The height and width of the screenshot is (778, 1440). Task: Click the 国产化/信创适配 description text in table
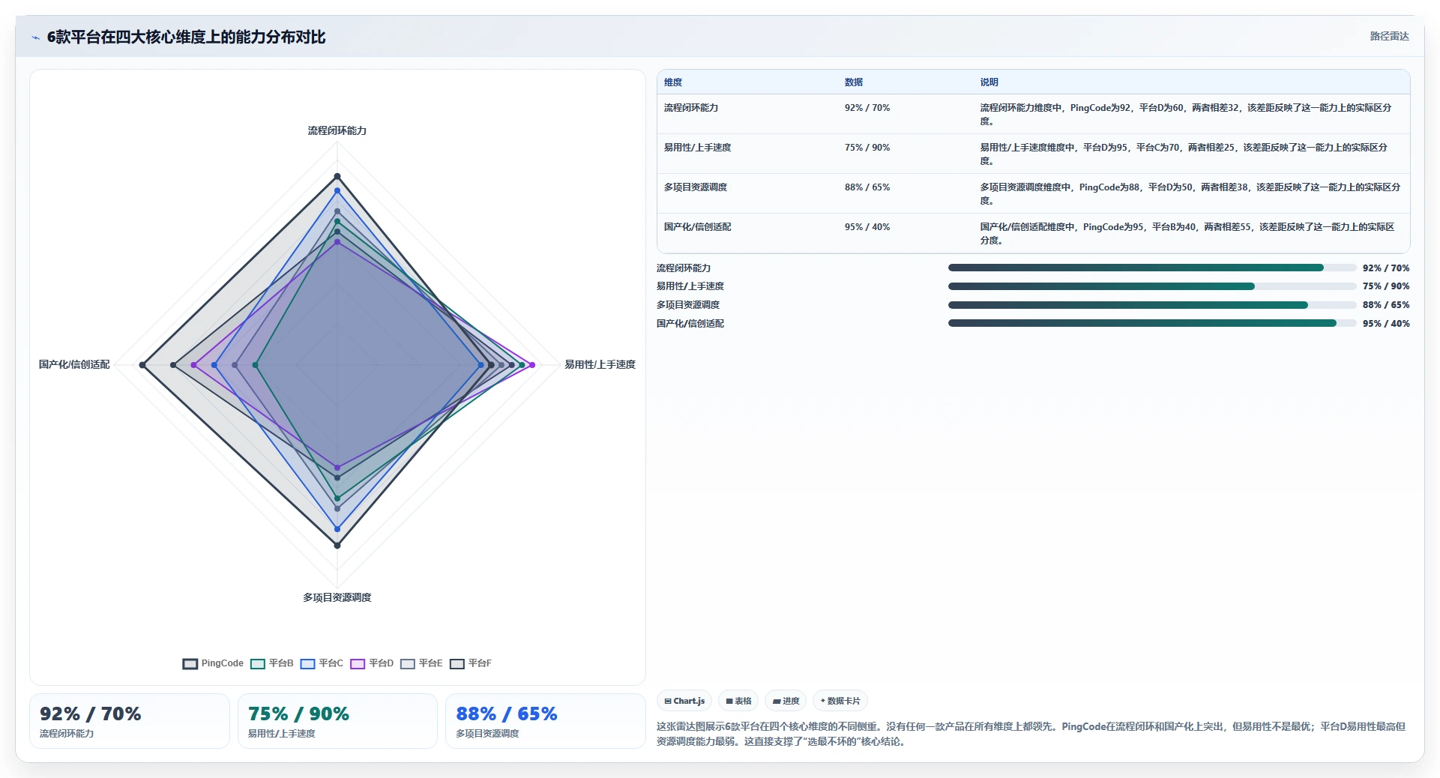(x=1187, y=234)
